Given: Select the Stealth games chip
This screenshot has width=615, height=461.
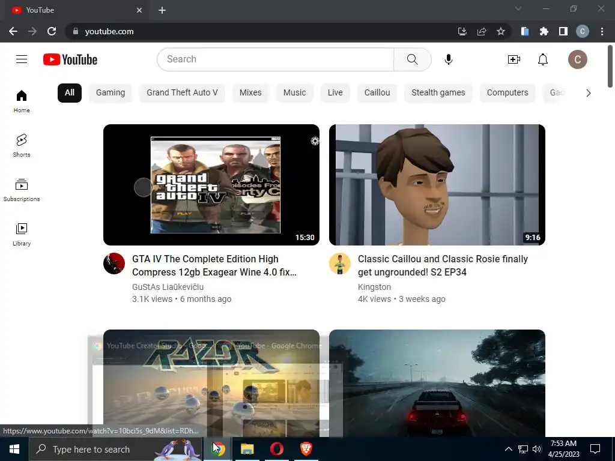Looking at the screenshot, I should pos(438,93).
